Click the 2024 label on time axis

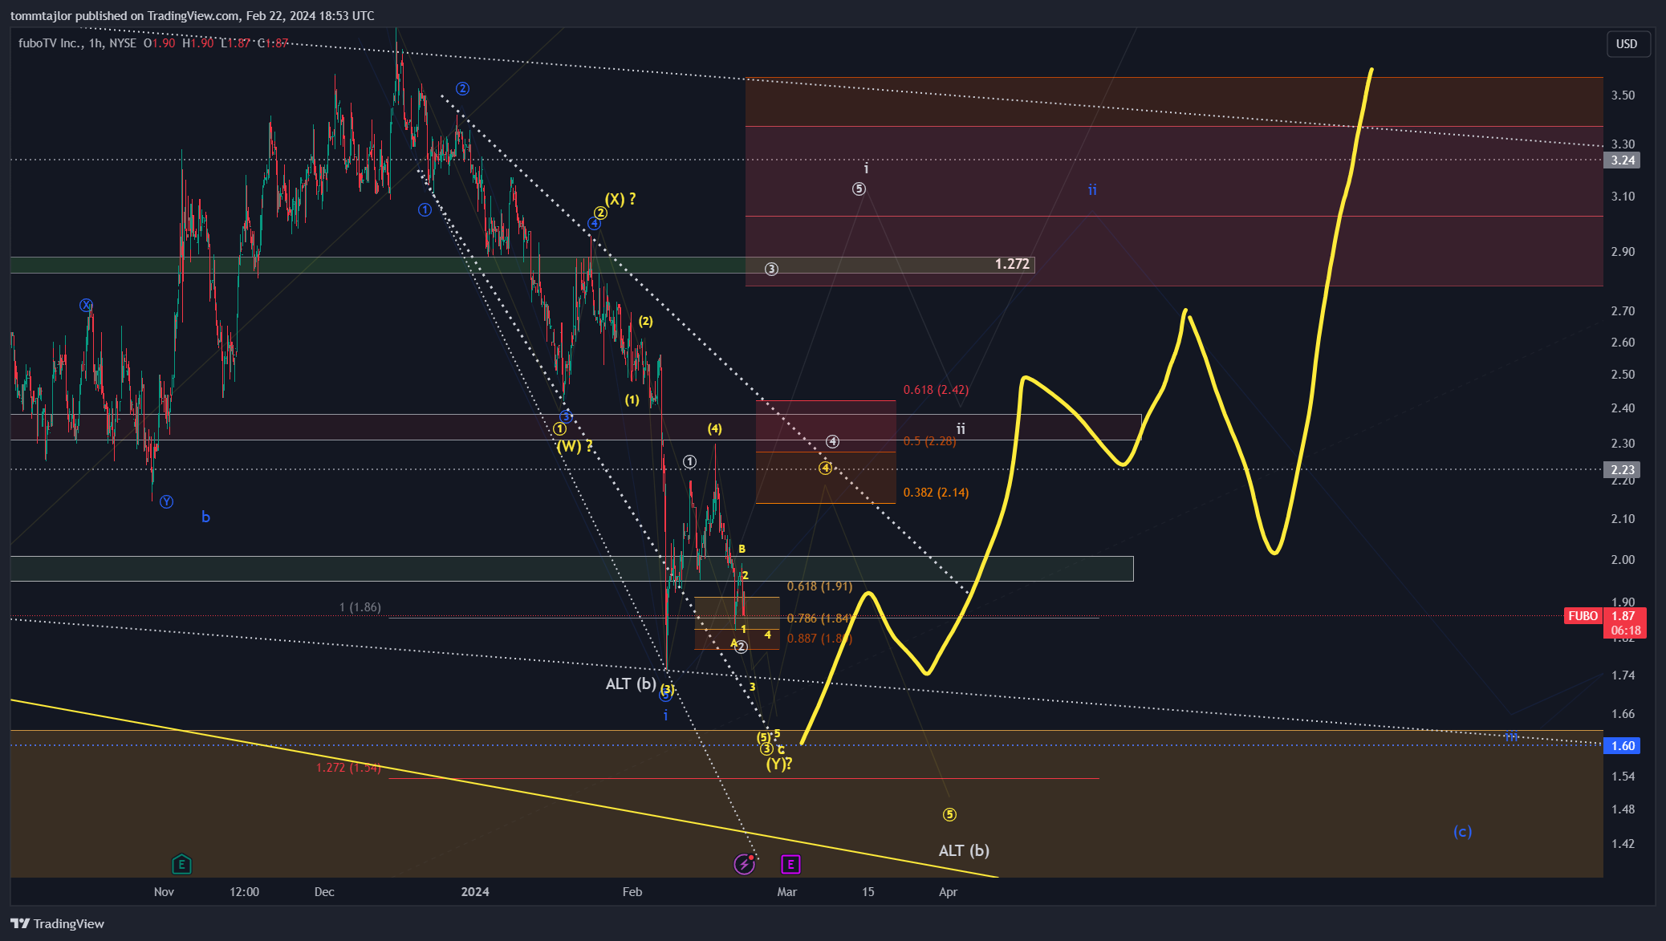[x=475, y=892]
